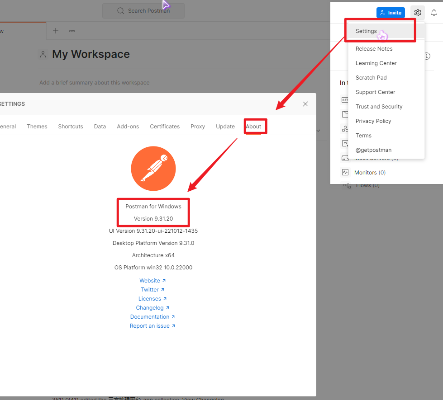Go to the Proxy settings tab

coord(198,127)
